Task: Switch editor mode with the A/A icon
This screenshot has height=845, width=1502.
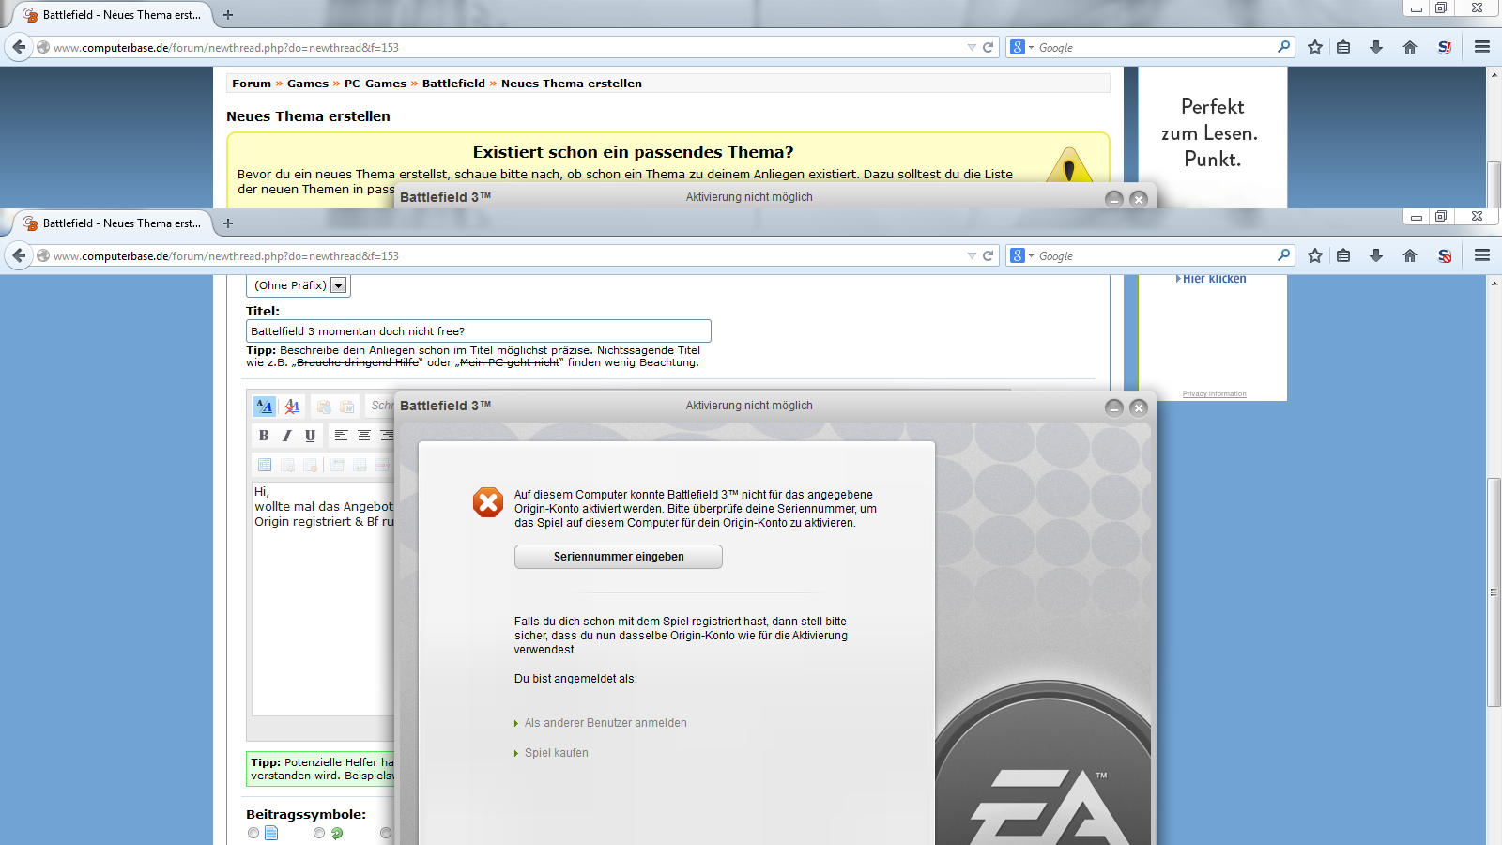Action: point(265,407)
